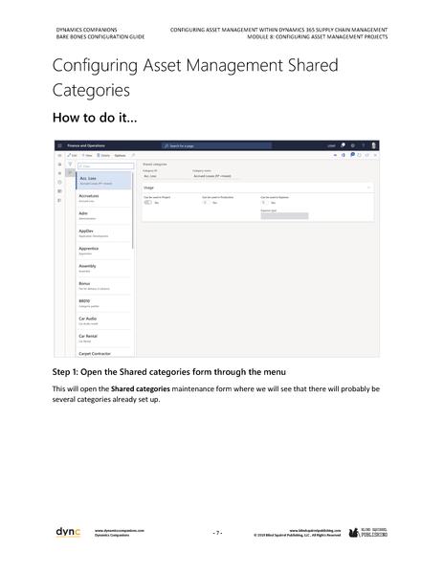The image size is (444, 574).
Task: Click the New button in action pane
Action: 87,155
